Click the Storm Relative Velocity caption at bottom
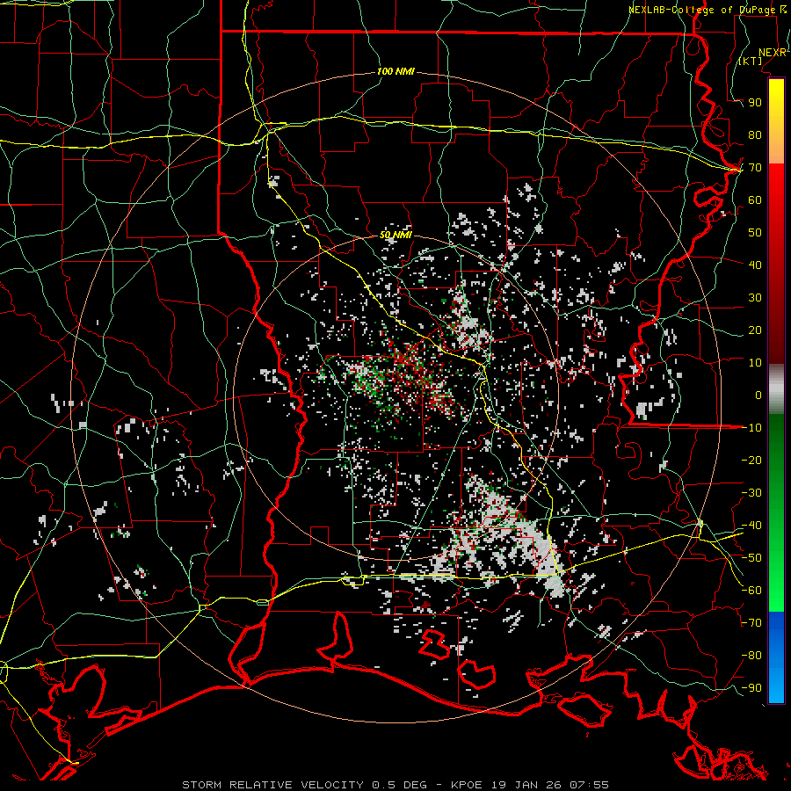The image size is (791, 791). (395, 785)
